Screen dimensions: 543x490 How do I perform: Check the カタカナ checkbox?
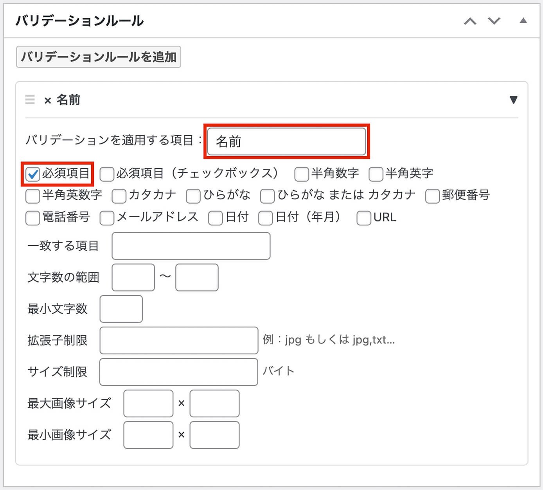(119, 196)
